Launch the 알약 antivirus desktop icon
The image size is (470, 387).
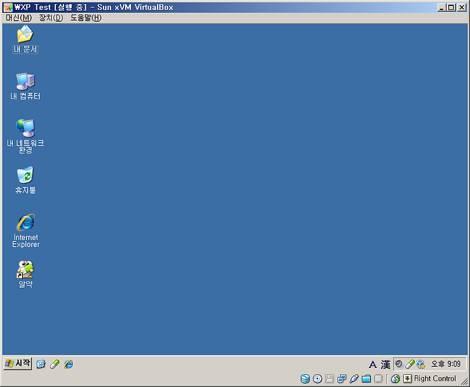24,272
